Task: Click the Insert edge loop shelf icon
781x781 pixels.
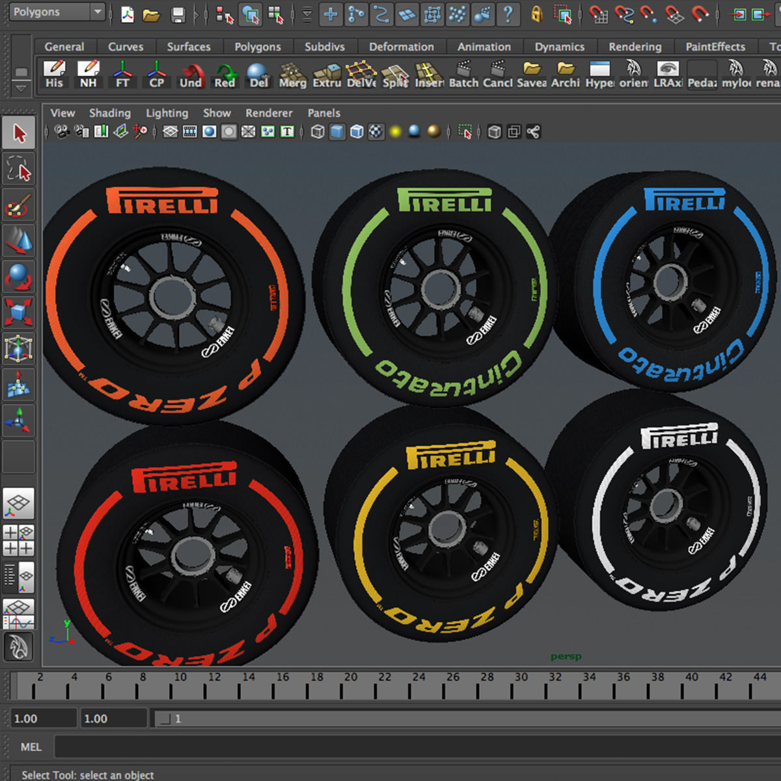Action: point(429,74)
